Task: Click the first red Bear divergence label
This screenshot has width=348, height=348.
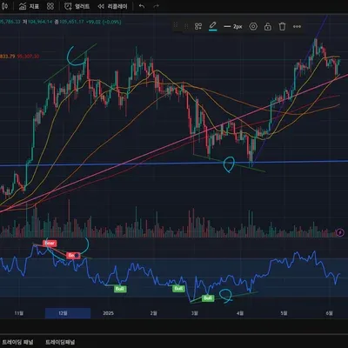Action: 50,244
